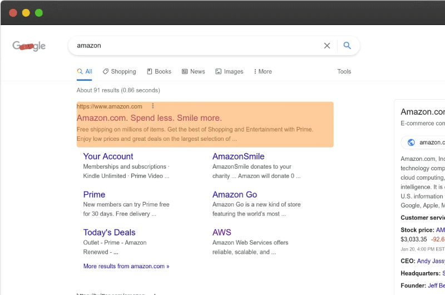Open the Today's Deals sitelink

pos(109,232)
